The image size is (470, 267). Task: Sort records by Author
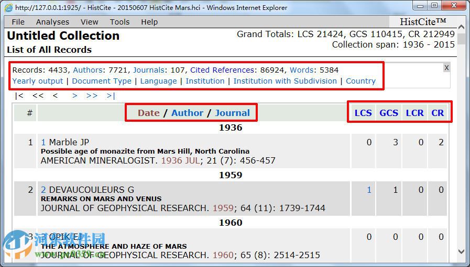(x=188, y=113)
